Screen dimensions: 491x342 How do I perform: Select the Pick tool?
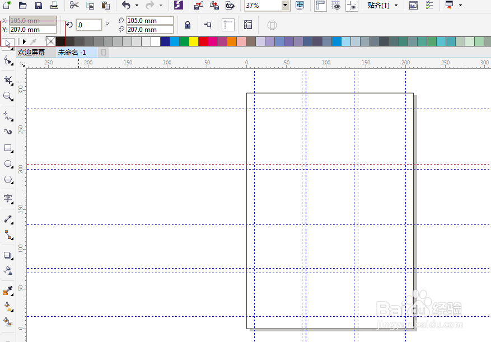coord(8,44)
